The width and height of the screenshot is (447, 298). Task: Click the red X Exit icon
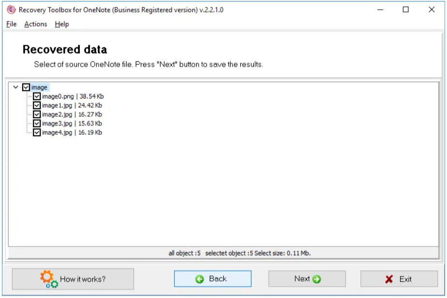[x=389, y=279]
